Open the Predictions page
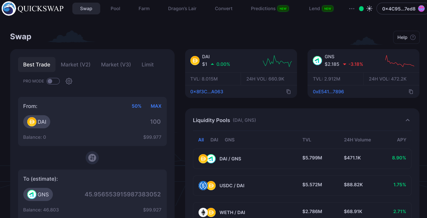This screenshot has height=218, width=427. click(270, 9)
